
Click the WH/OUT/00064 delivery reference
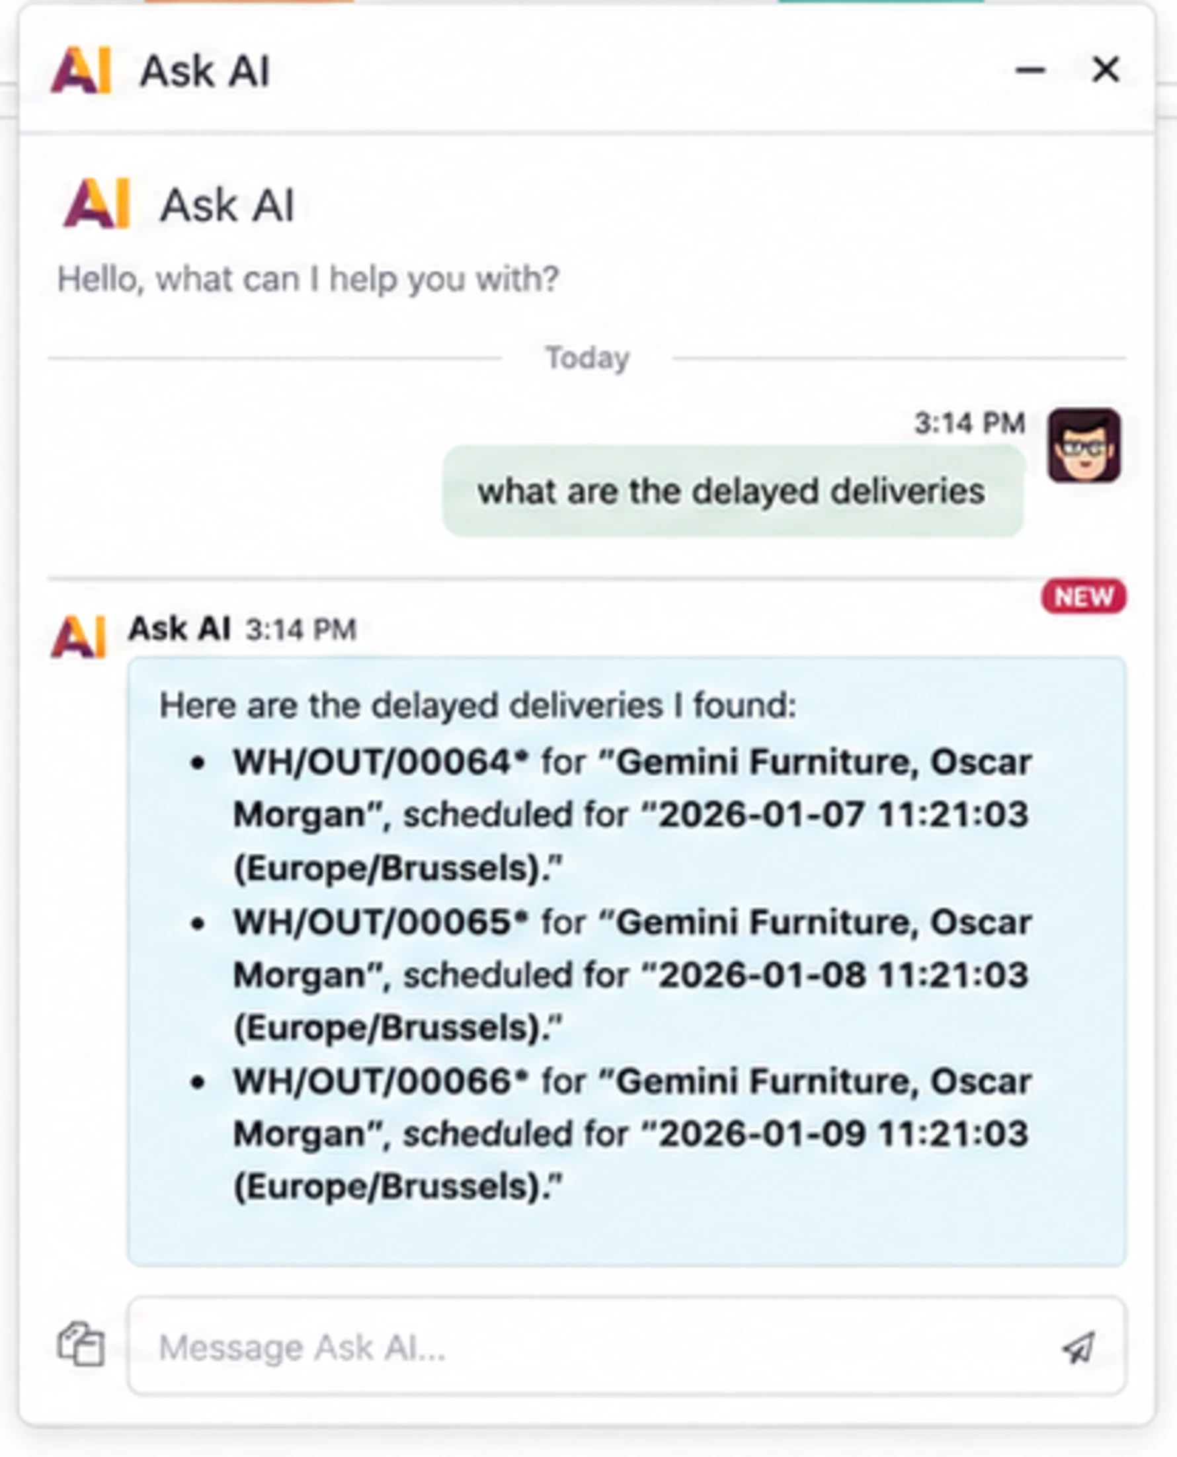[x=380, y=761]
